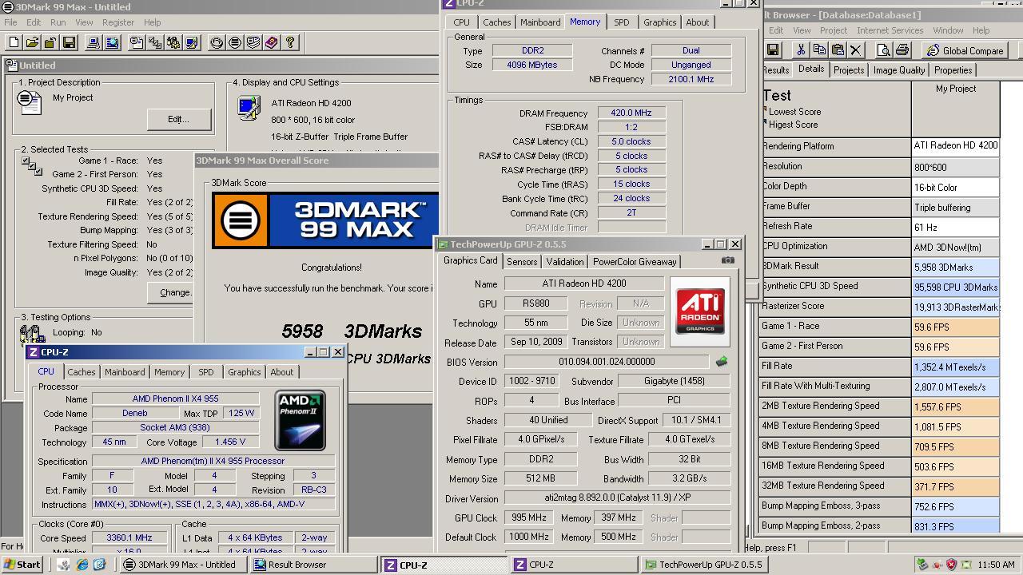Switch to Mainboard tab in front CPU-Z window

125,372
